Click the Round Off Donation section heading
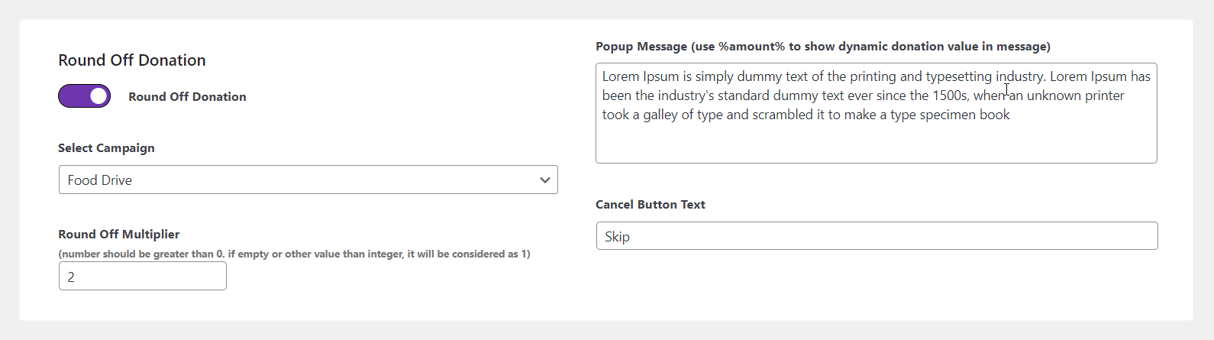 coord(132,60)
